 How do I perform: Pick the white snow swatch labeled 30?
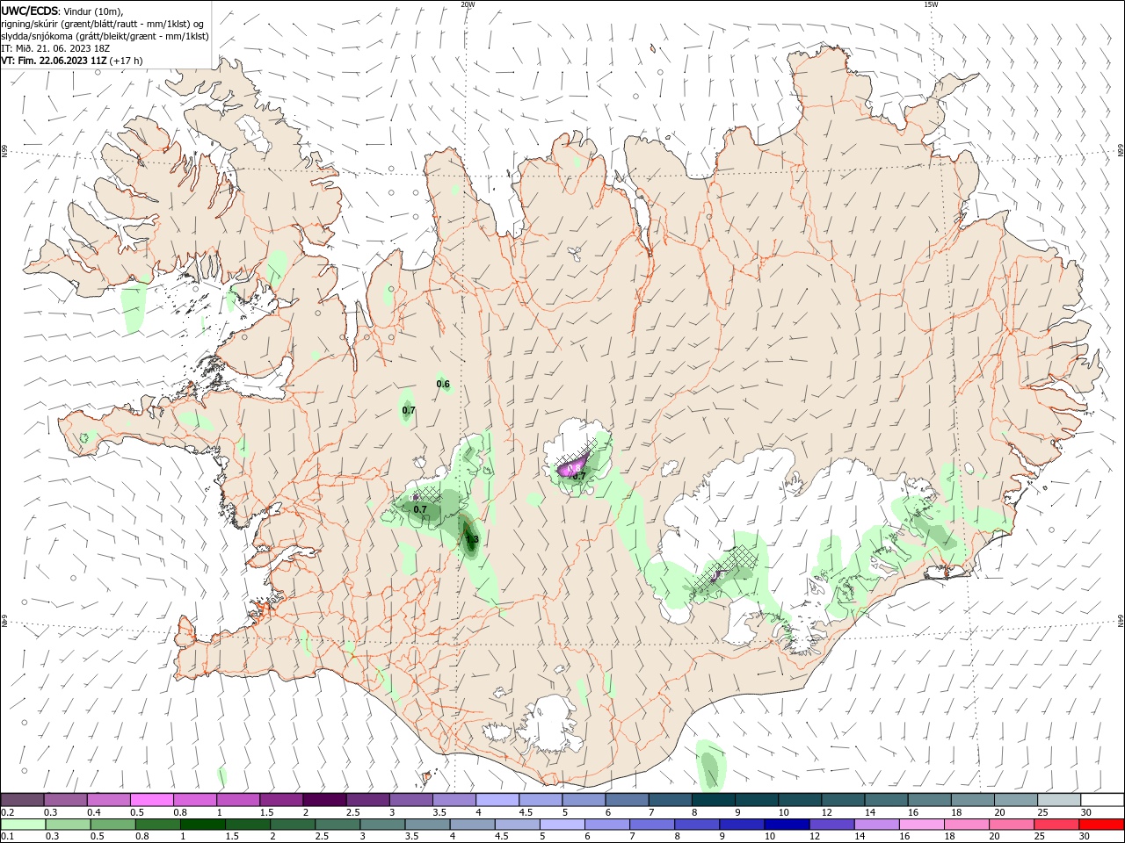1102,800
